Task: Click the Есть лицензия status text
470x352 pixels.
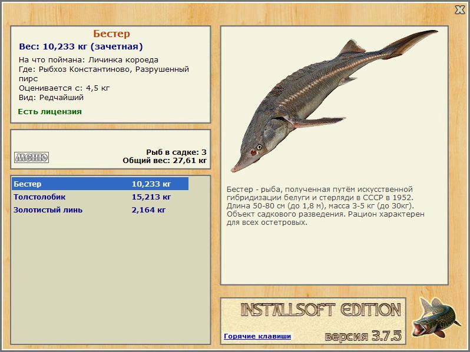Action: tap(49, 111)
